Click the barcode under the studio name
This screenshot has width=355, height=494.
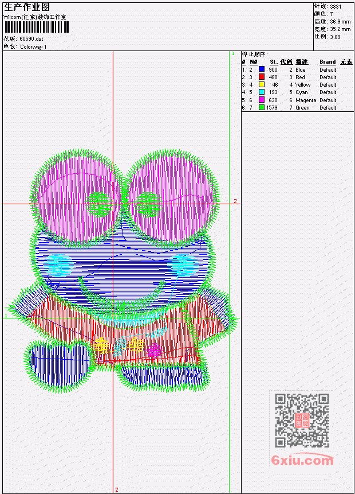pos(36,28)
